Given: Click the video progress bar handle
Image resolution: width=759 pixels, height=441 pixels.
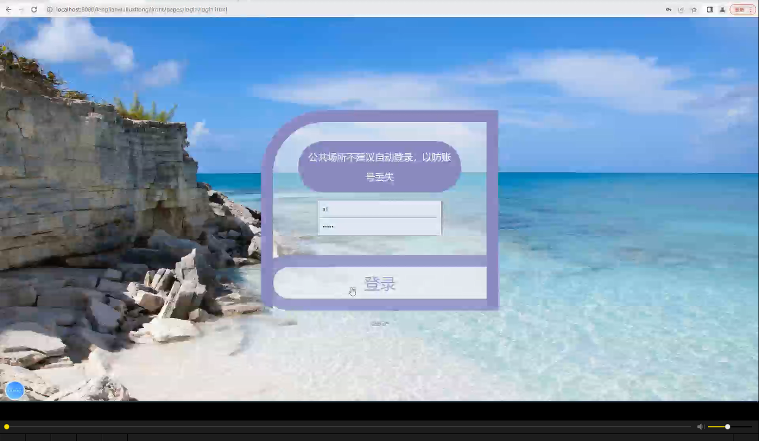Looking at the screenshot, I should (7, 426).
